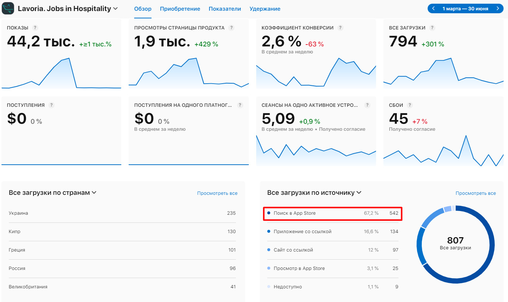Viewport: 508px width, 302px height.
Task: Click the Lavoria app icon
Action: [8, 8]
